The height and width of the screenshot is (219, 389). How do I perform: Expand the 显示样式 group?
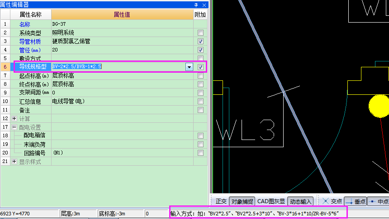(x=14, y=162)
